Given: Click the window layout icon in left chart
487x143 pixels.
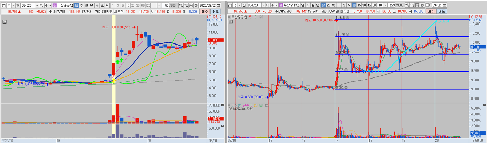Looking at the screenshot, I should point(3,5).
